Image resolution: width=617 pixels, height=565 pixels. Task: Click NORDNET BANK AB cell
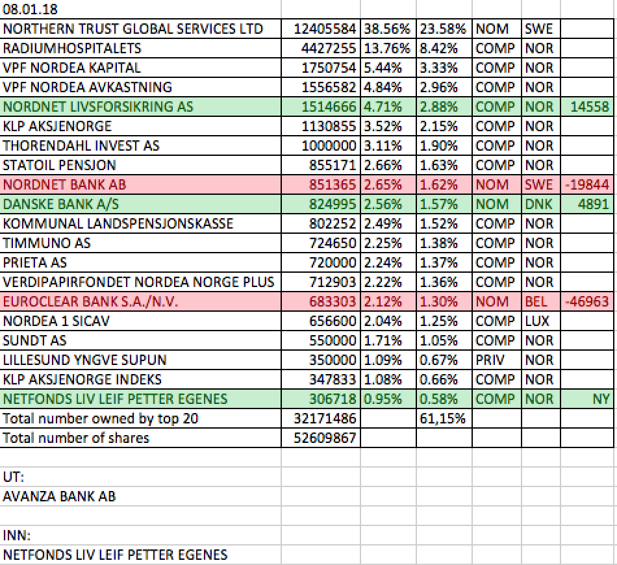tap(140, 184)
